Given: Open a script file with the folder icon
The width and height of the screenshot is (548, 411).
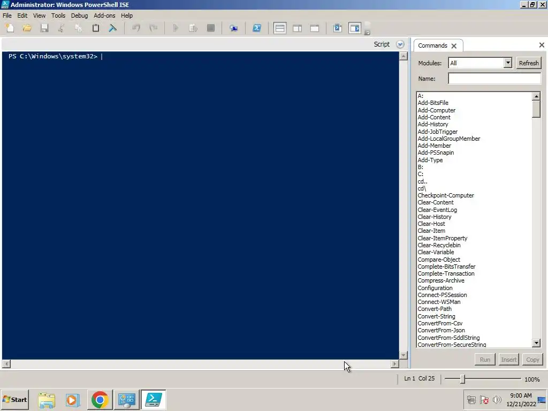Looking at the screenshot, I should tap(27, 28).
